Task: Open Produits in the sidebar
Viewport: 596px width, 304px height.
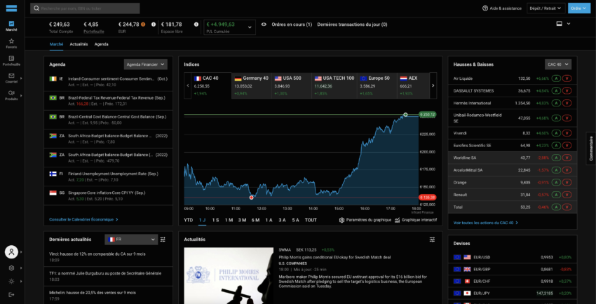Action: point(11,95)
